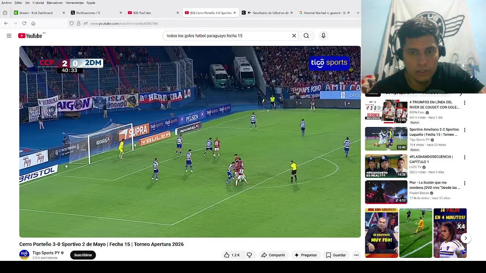Open the Editar menu
The height and width of the screenshot is (273, 486).
pyautogui.click(x=18, y=3)
